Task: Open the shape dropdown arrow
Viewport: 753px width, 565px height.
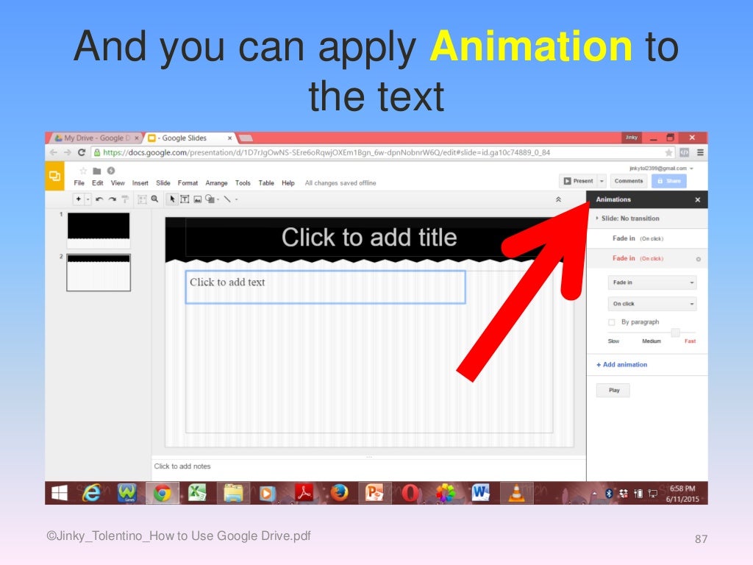Action: click(218, 199)
